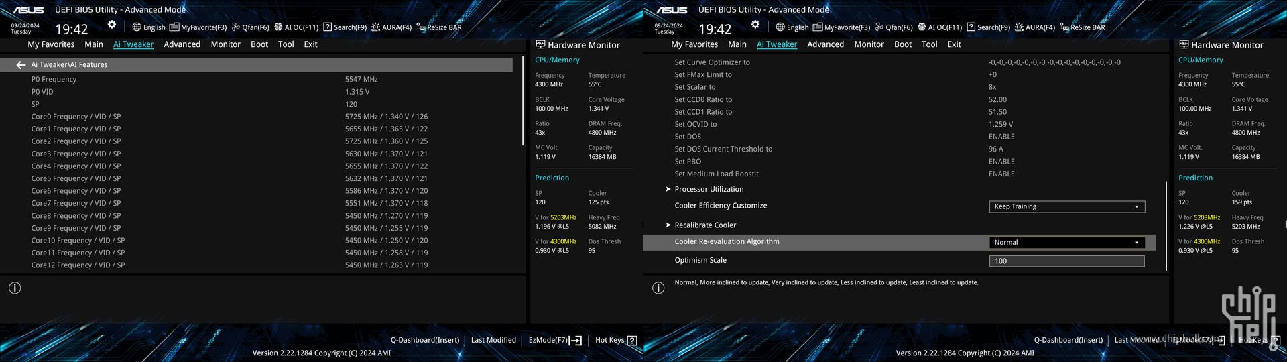Select Ai Tweaker tab in left BIOS screen
This screenshot has width=1287, height=362.
pyautogui.click(x=133, y=44)
